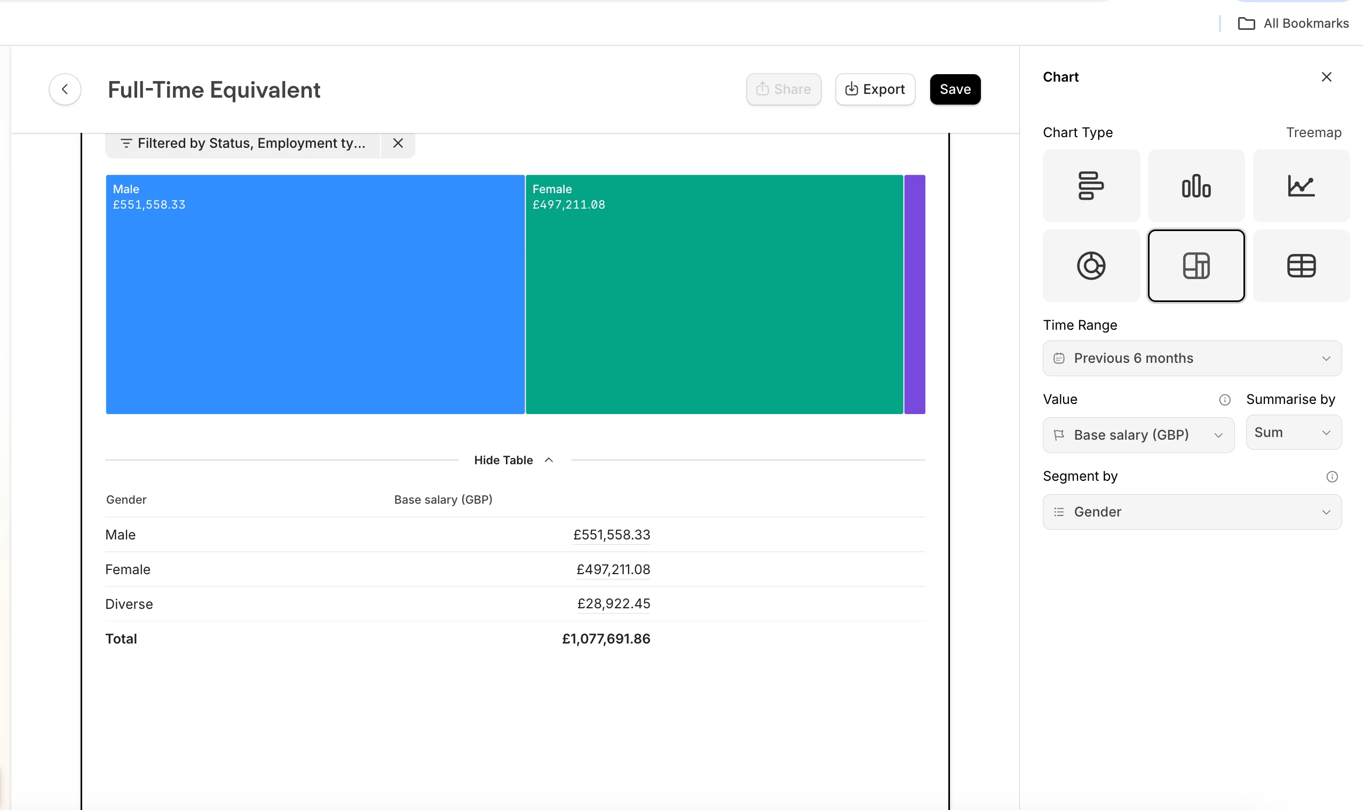Image resolution: width=1363 pixels, height=810 pixels.
Task: Select the table chart type
Action: (1300, 266)
